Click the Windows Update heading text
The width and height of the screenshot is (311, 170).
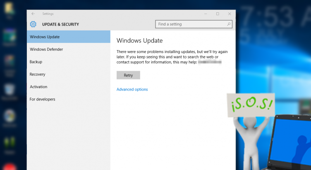(x=140, y=41)
